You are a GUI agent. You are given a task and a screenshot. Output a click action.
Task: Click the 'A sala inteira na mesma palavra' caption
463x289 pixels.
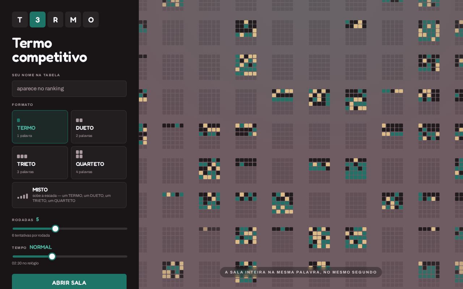click(301, 272)
